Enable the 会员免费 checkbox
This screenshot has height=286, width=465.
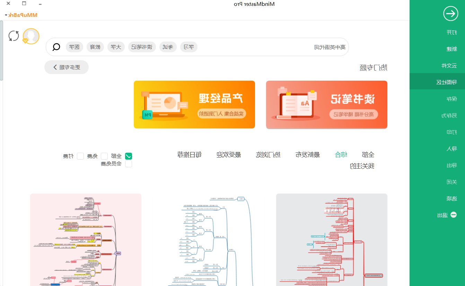click(129, 164)
